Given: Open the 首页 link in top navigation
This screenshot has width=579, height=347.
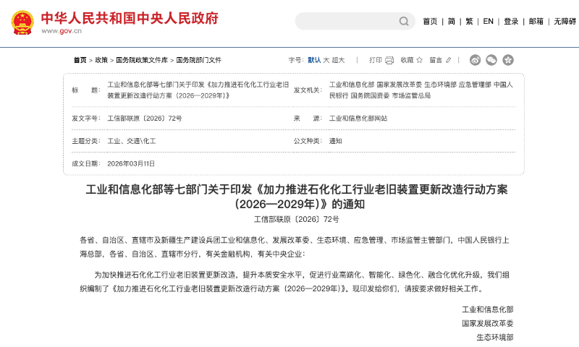Looking at the screenshot, I should [430, 22].
